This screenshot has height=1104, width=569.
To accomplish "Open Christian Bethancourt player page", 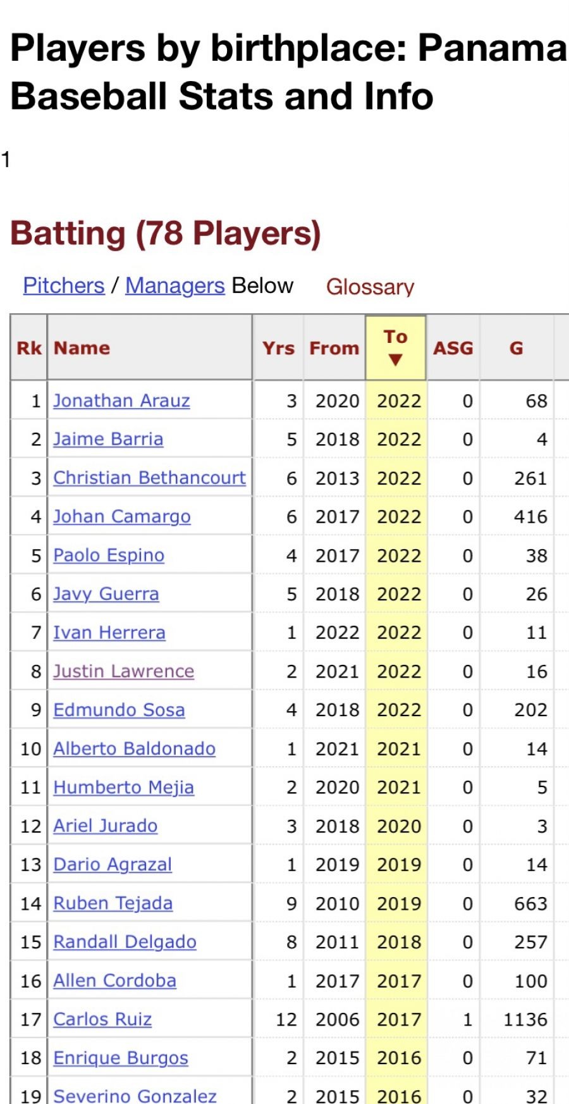I will tap(149, 478).
